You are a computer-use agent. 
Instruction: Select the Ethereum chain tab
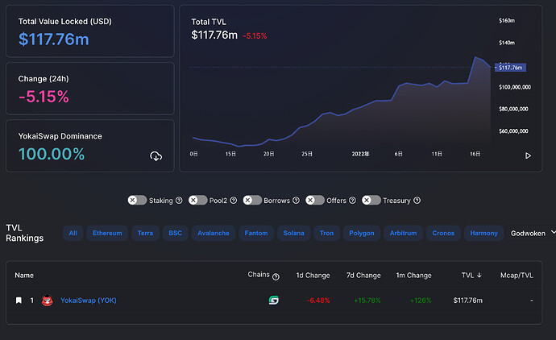[x=107, y=233]
